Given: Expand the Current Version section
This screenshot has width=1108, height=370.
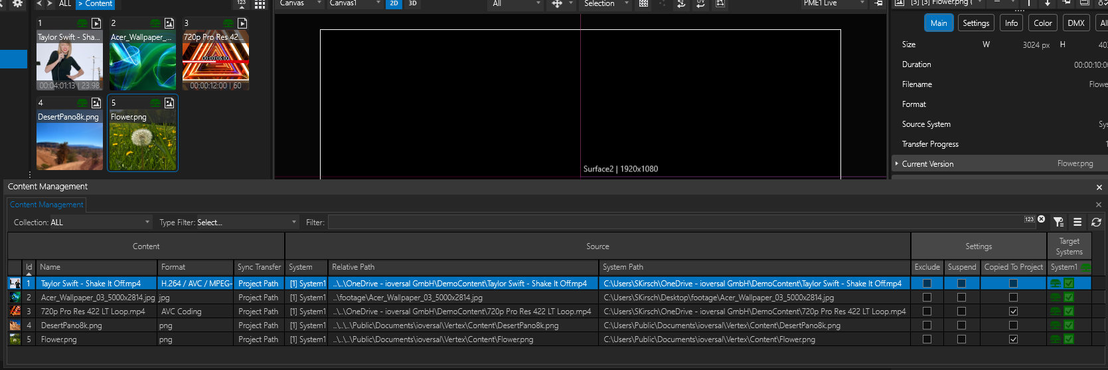Looking at the screenshot, I should click(x=897, y=164).
